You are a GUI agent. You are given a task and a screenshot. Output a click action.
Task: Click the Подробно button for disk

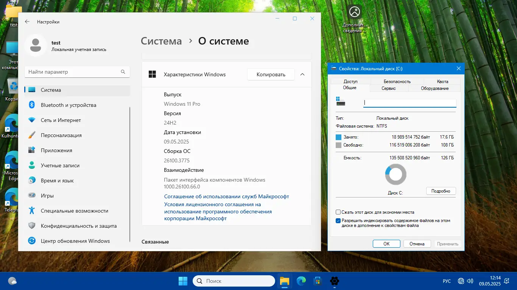(x=441, y=191)
